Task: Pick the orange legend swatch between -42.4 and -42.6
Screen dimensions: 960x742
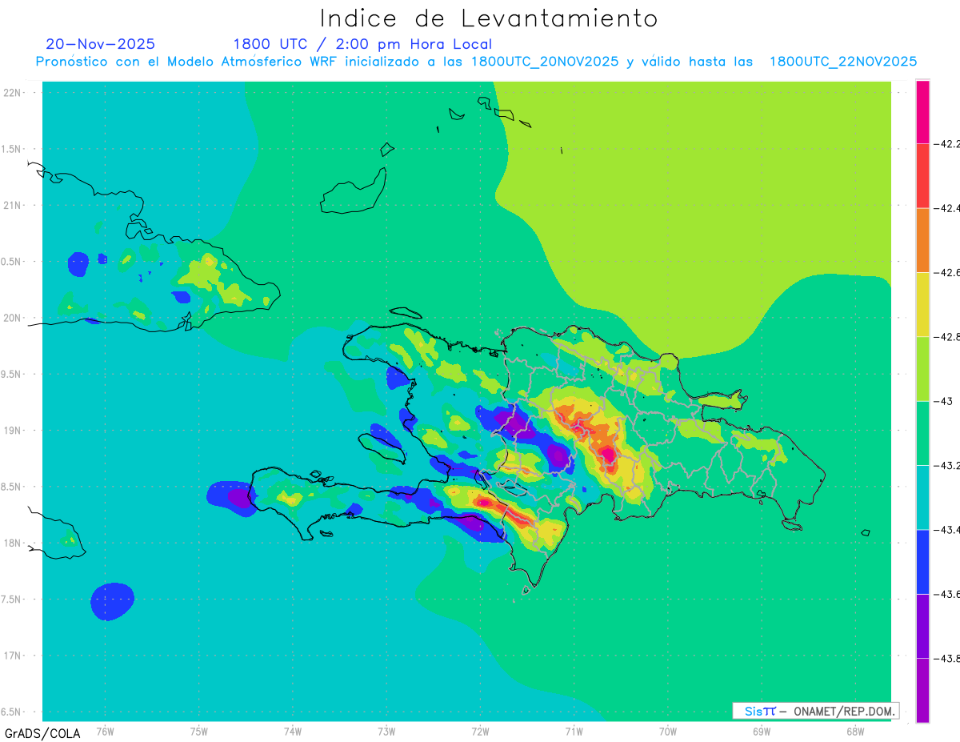Action: (x=922, y=240)
